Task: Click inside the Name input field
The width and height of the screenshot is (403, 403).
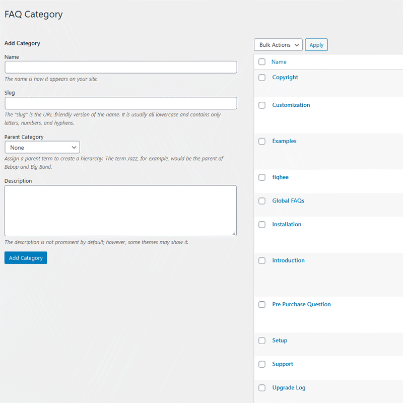Action: (x=120, y=67)
